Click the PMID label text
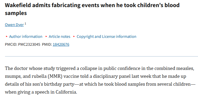This screenshot has height=97, width=198. tap(47, 44)
